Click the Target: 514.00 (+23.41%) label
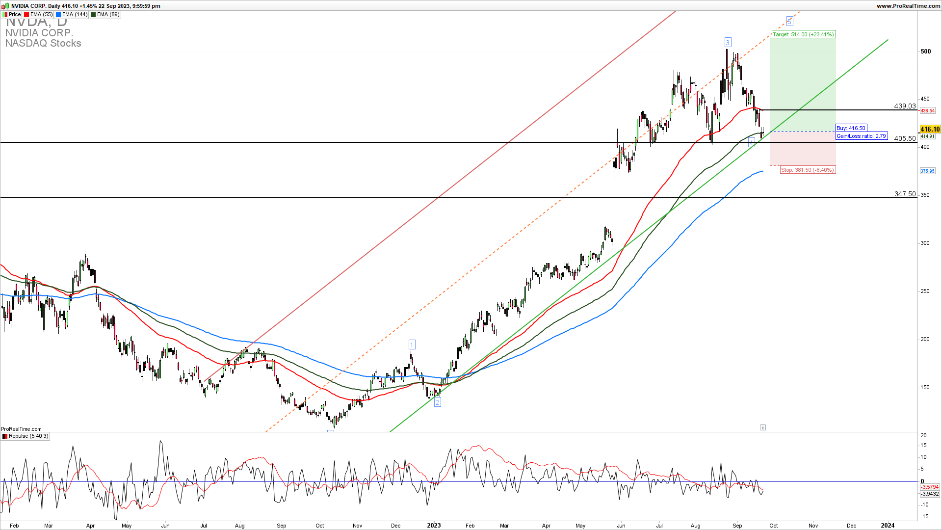The image size is (942, 530). 803,34
